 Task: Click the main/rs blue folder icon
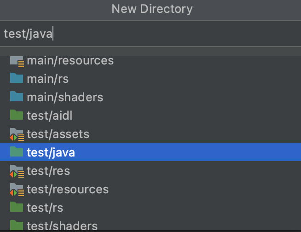(x=17, y=79)
